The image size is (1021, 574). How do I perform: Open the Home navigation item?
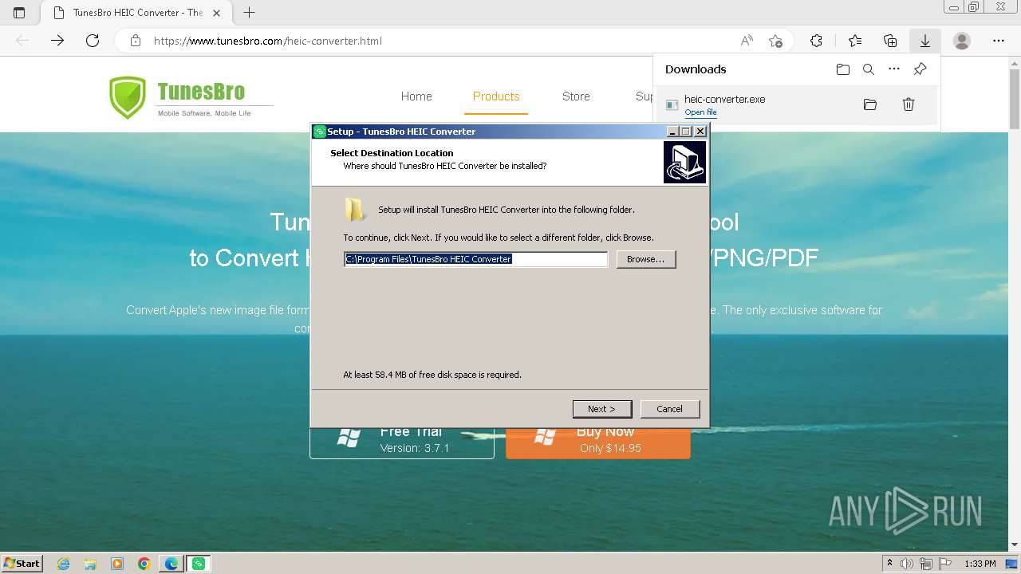416,96
